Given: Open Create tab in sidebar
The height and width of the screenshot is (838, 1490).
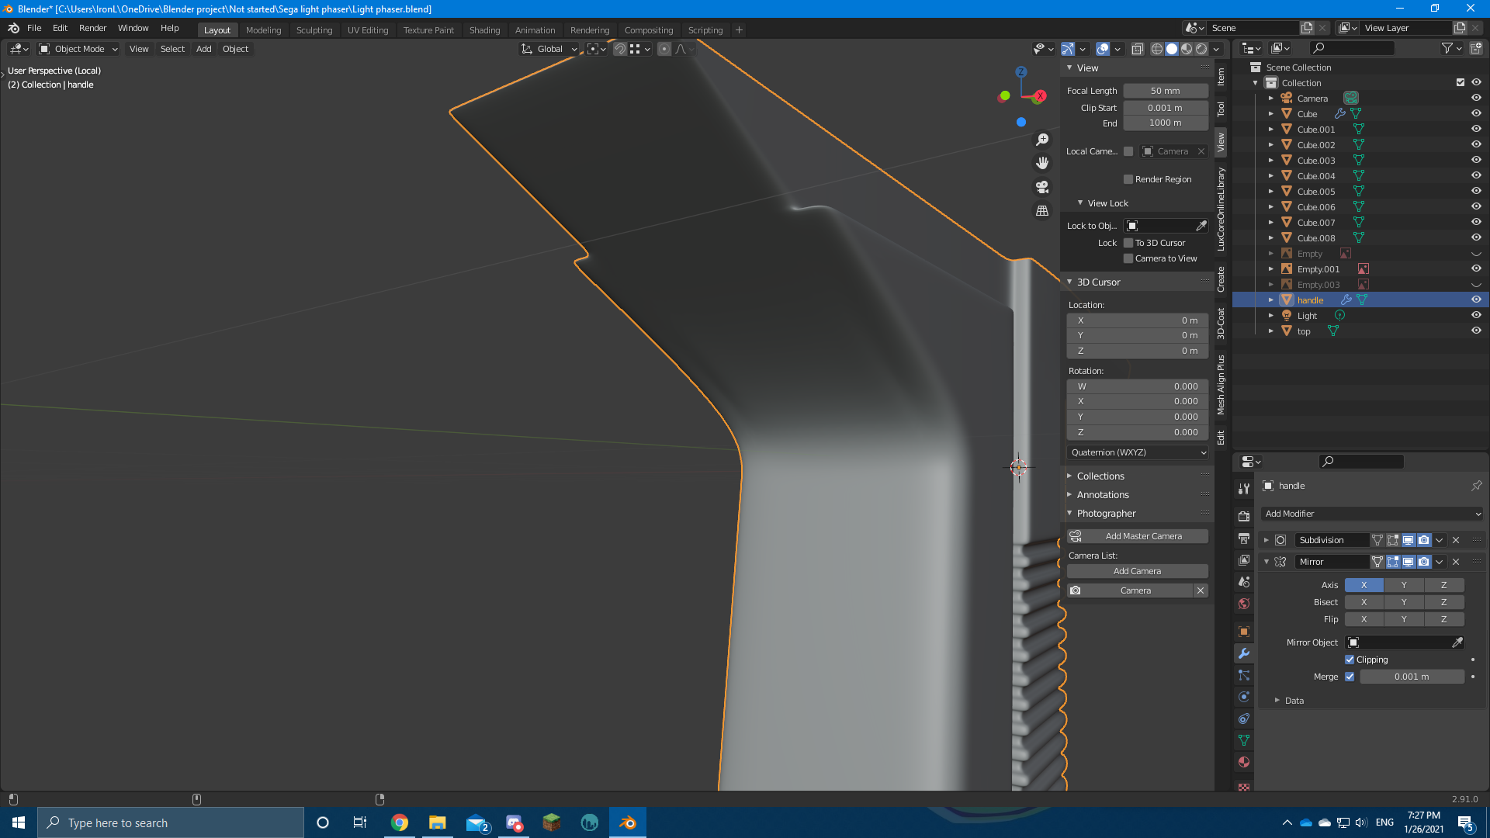Looking at the screenshot, I should [x=1221, y=279].
